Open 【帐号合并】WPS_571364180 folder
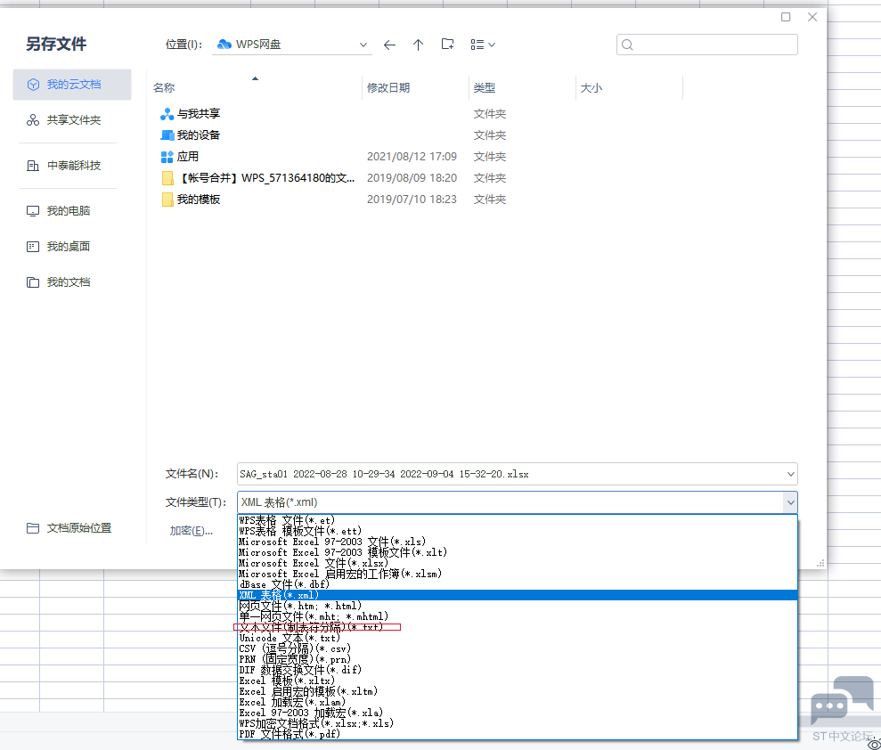Screen dimensions: 881x750 [x=257, y=178]
